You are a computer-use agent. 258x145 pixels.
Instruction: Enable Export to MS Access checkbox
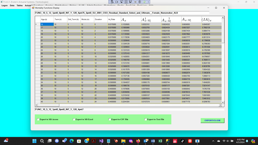tap(38, 119)
